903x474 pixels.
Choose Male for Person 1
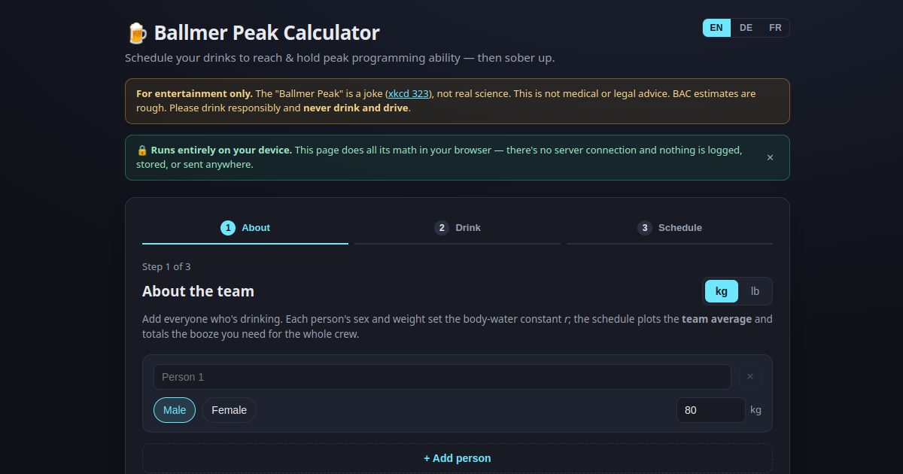coord(175,410)
